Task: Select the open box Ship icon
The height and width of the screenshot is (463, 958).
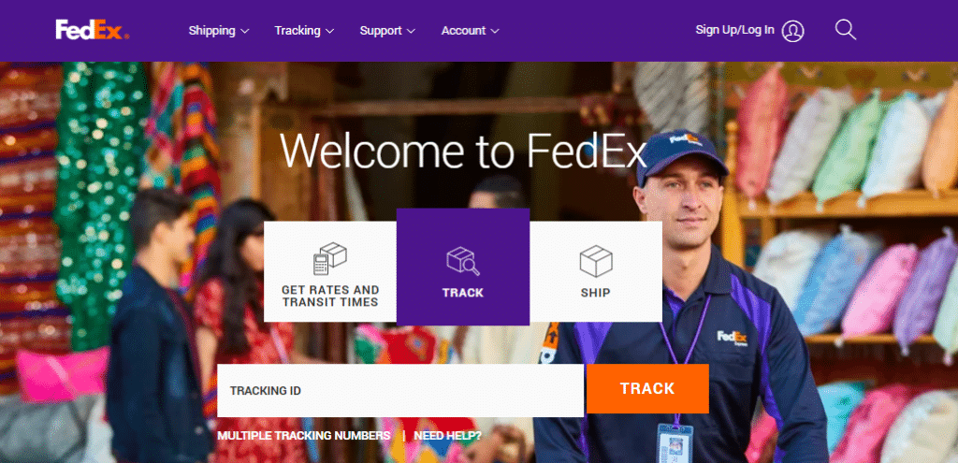Action: tap(596, 261)
